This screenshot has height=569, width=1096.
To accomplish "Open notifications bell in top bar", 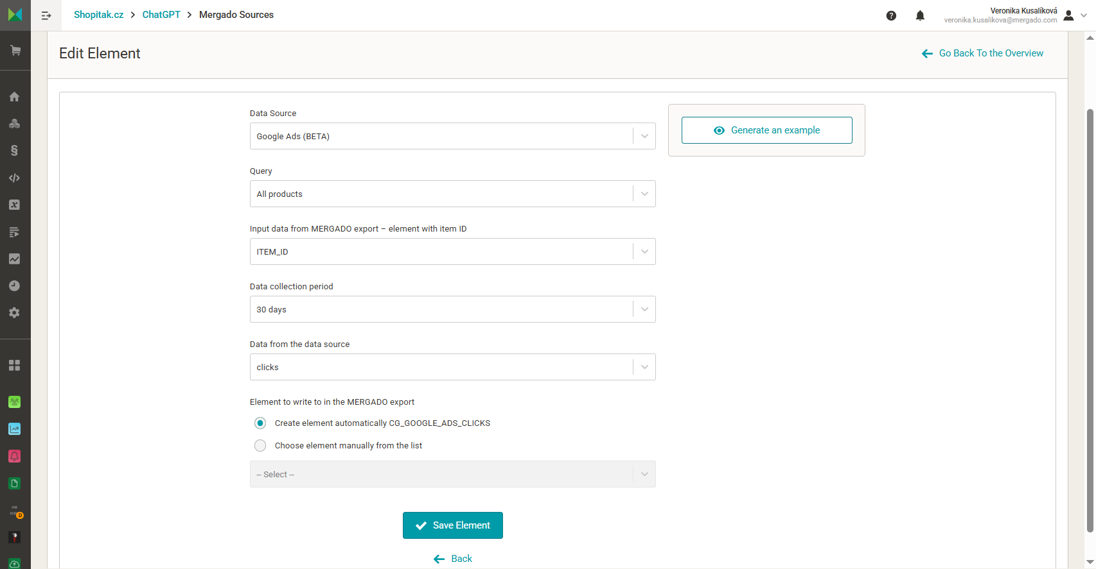I will coord(920,15).
